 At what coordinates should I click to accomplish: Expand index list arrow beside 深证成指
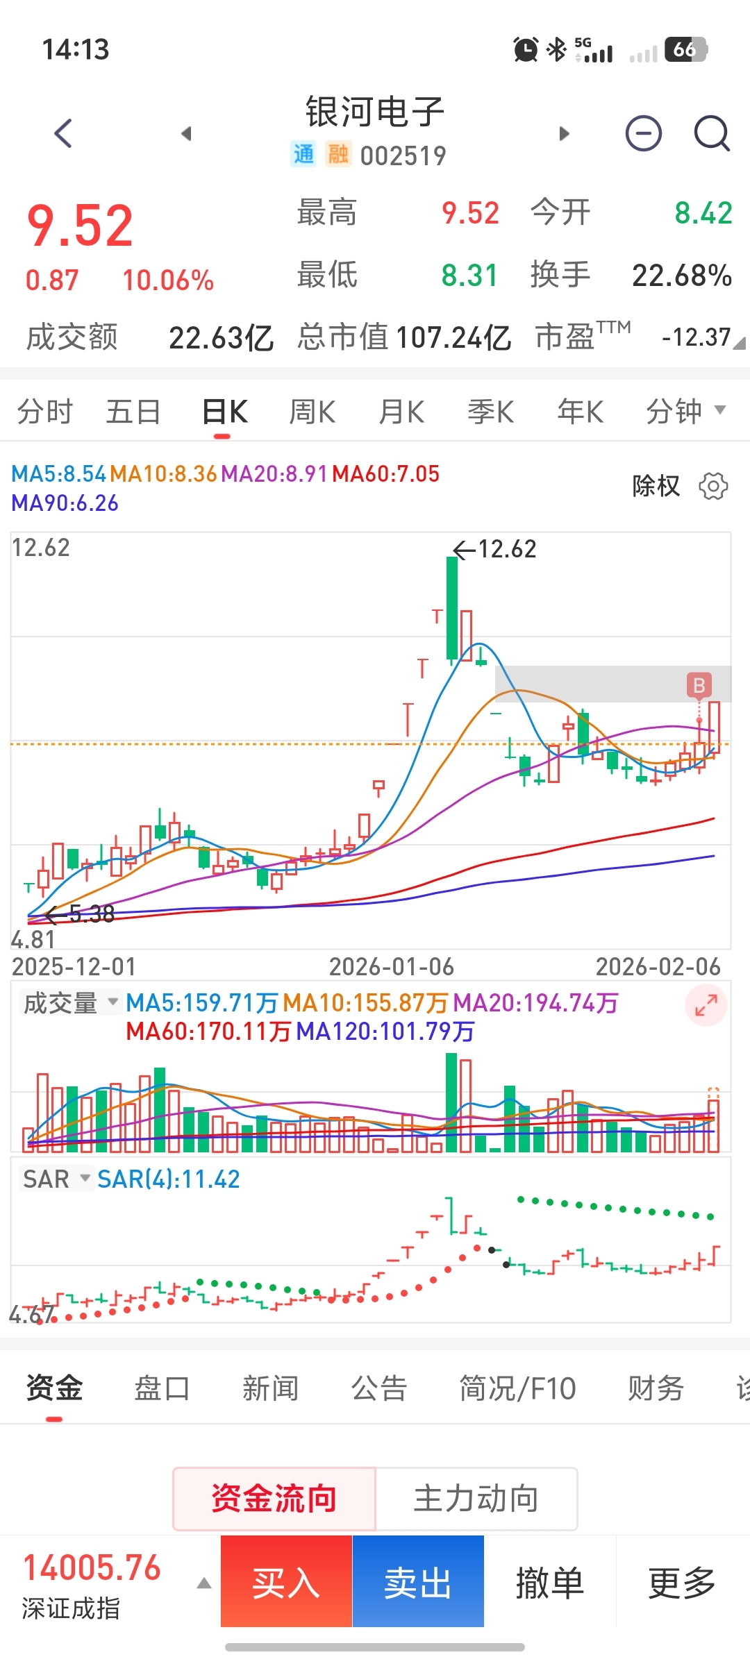[x=204, y=1583]
